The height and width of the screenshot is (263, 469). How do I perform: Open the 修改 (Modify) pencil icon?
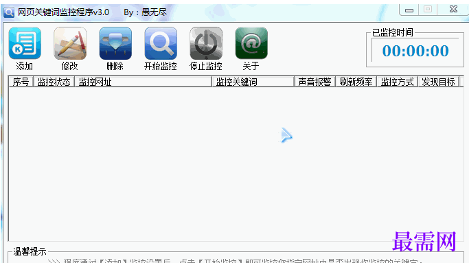tap(70, 43)
